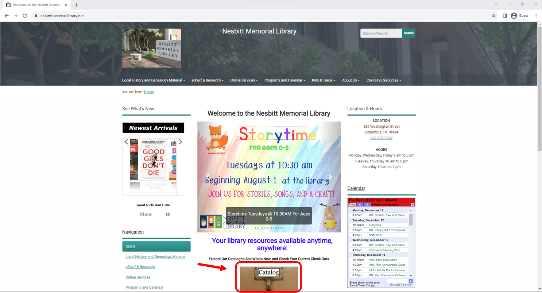Go to the next calendar period

coord(367,205)
